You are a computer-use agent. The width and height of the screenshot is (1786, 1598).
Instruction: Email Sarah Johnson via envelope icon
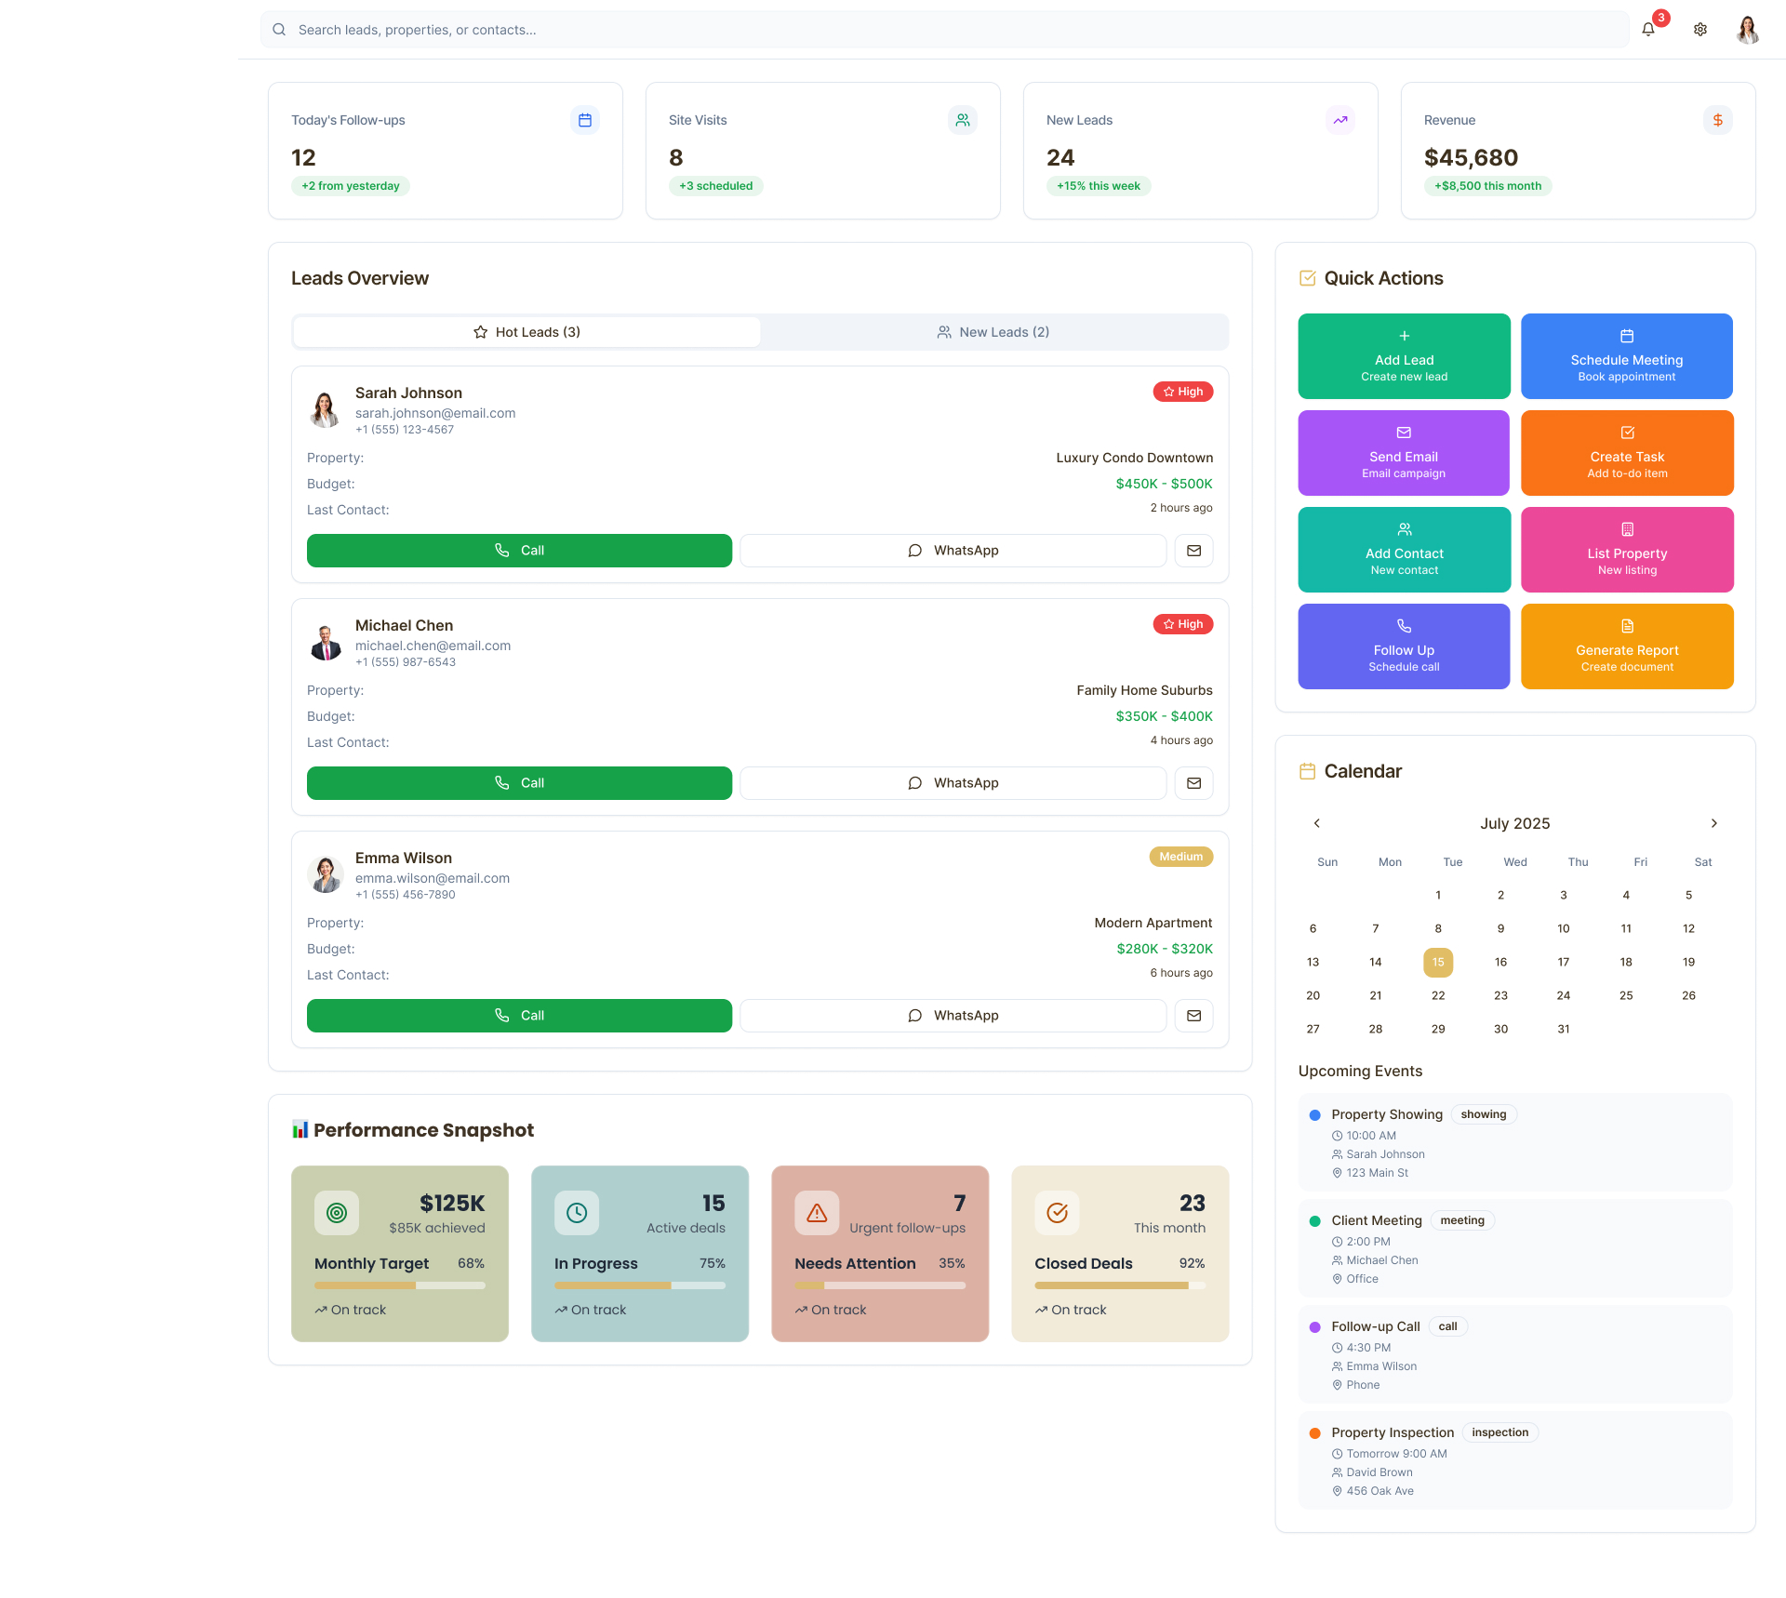pyautogui.click(x=1193, y=551)
